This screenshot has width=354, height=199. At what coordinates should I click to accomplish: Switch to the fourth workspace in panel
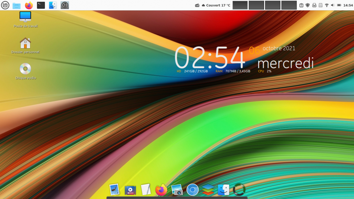click(289, 5)
